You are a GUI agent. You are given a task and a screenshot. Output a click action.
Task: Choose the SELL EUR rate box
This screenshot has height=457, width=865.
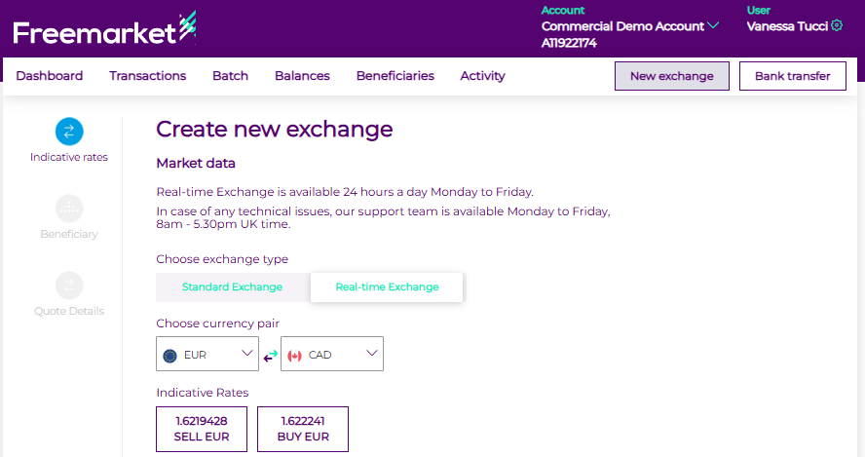click(x=202, y=429)
